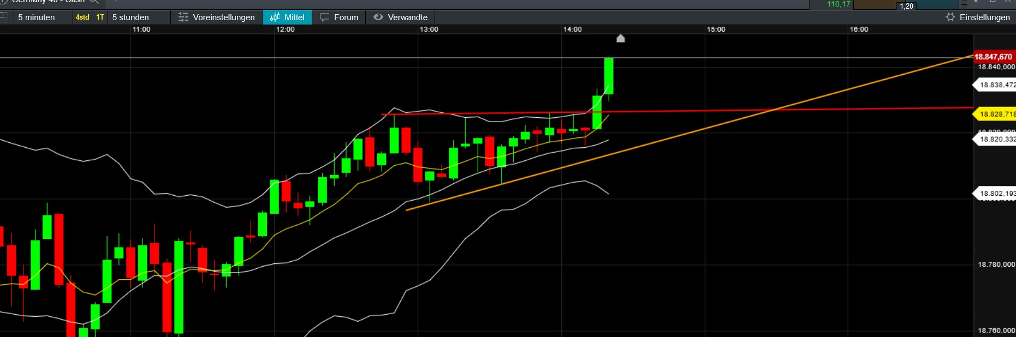Click the search magnifier next to Germany 40

pos(94,2)
